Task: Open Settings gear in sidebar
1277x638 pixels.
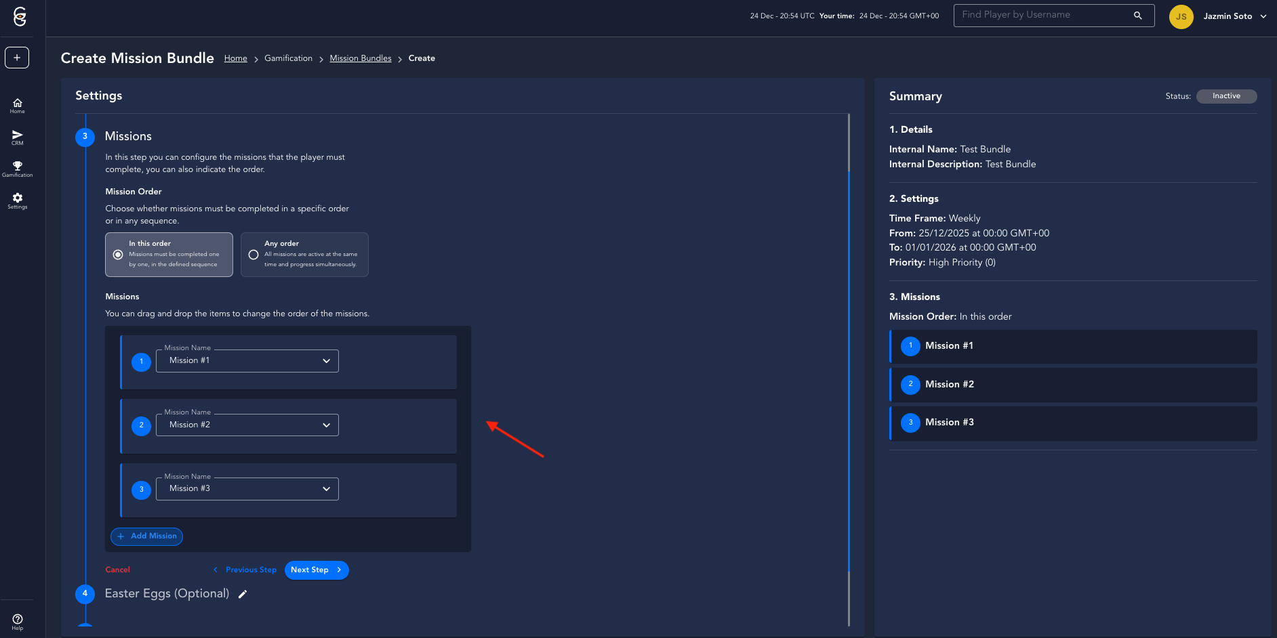Action: [x=18, y=200]
